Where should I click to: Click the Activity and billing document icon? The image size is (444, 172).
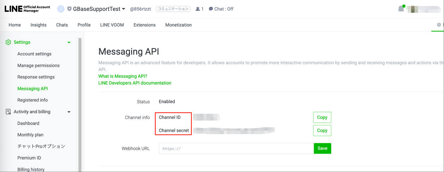tap(8, 112)
